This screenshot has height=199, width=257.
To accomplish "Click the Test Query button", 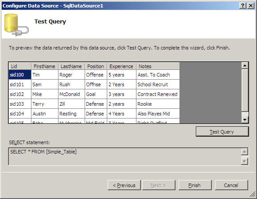I will tap(222, 132).
